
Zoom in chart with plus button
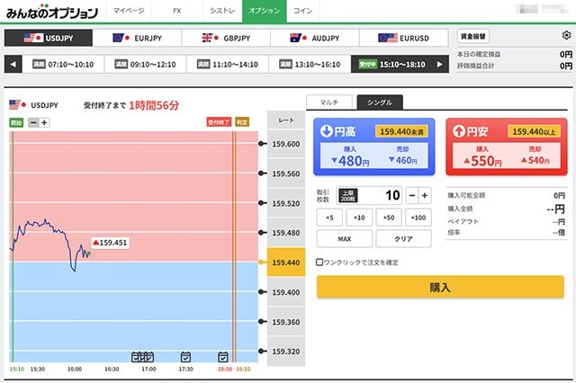click(x=44, y=122)
